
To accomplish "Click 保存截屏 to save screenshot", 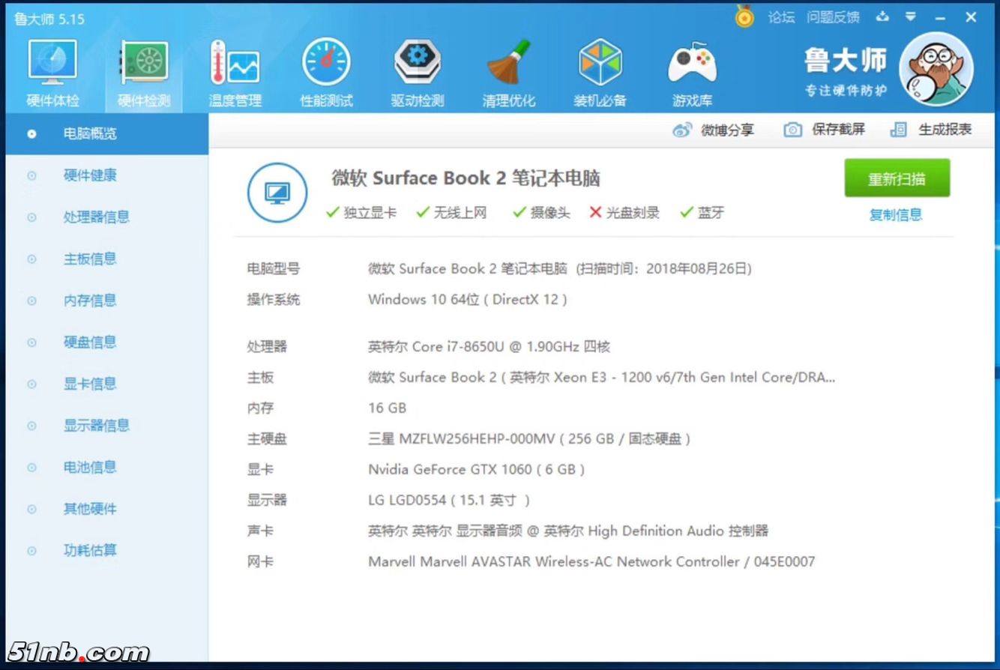I will pyautogui.click(x=825, y=130).
